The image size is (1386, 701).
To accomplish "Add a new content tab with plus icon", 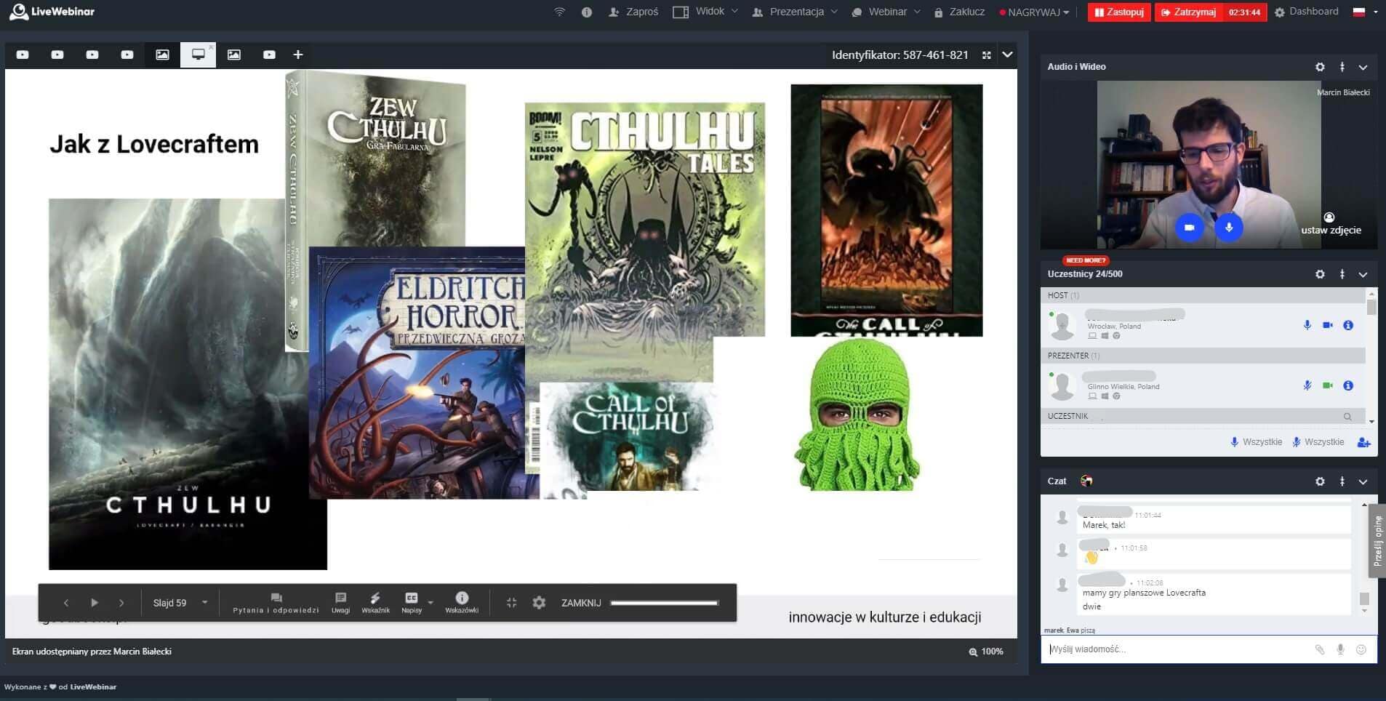I will pyautogui.click(x=297, y=55).
